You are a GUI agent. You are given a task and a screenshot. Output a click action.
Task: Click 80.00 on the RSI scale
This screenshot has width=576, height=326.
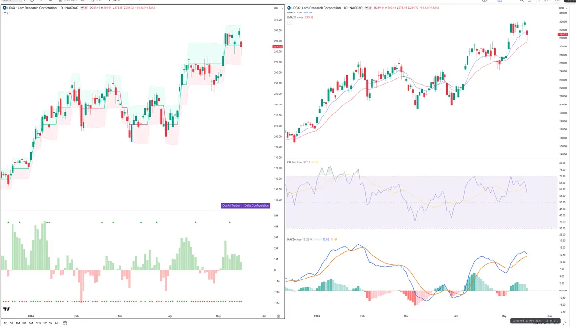pos(563,163)
